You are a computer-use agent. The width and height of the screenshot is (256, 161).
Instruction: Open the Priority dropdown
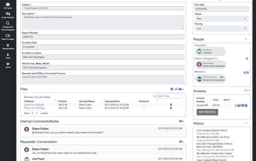(222, 28)
